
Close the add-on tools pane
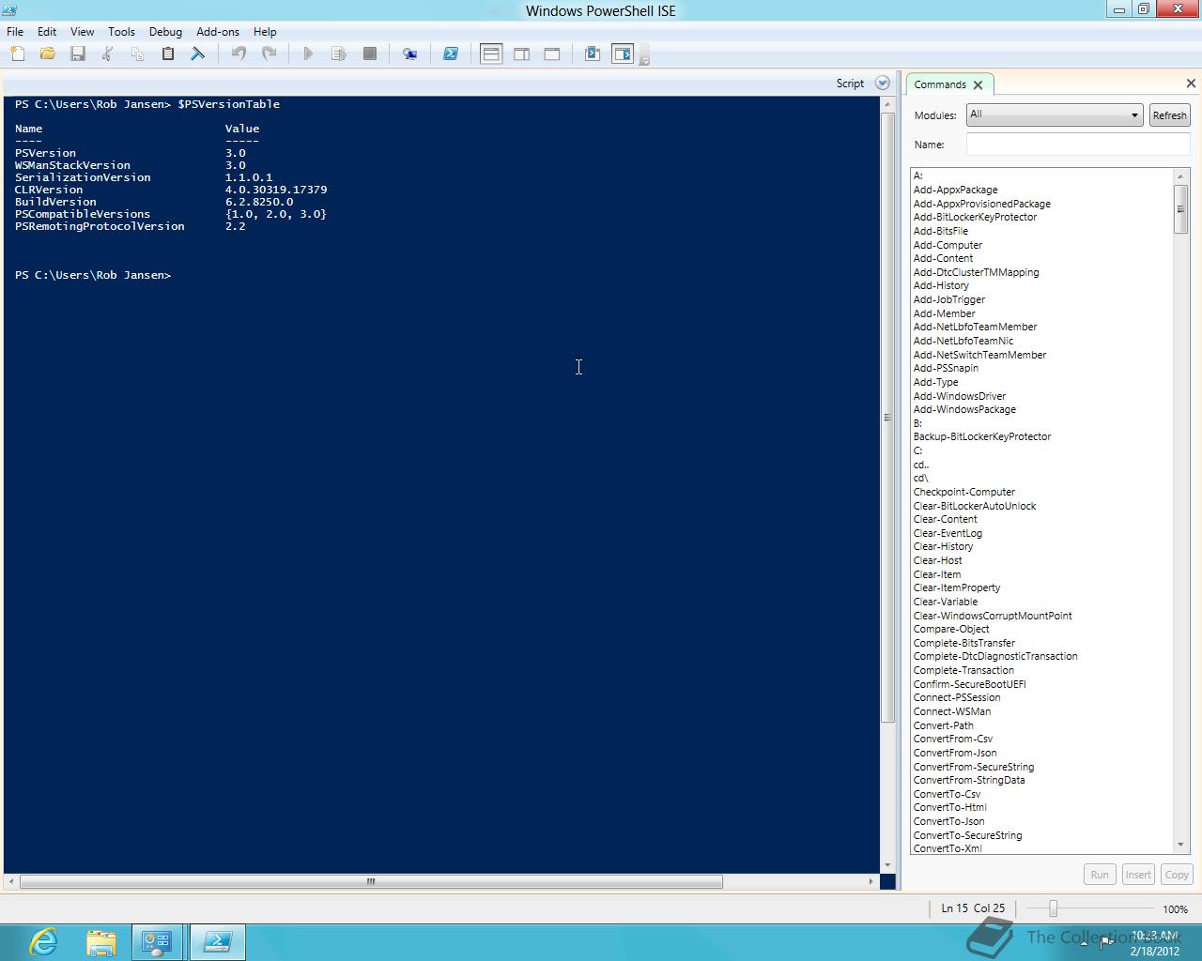pos(1191,84)
